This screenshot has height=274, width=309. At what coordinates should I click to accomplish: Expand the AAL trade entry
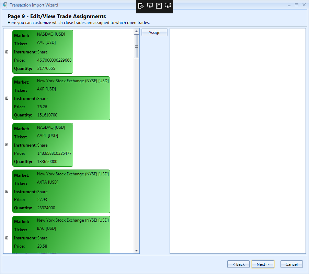click(x=7, y=52)
